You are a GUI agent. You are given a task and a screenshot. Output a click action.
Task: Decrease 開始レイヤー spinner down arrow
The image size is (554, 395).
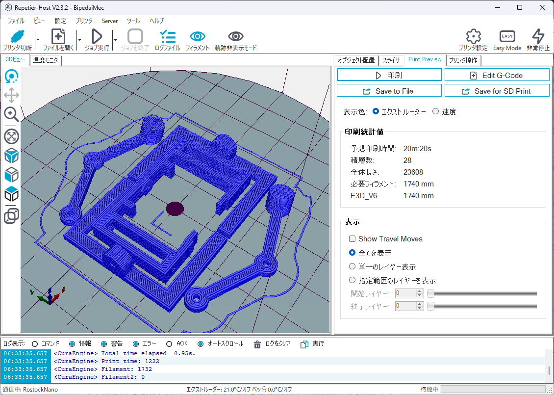click(420, 295)
